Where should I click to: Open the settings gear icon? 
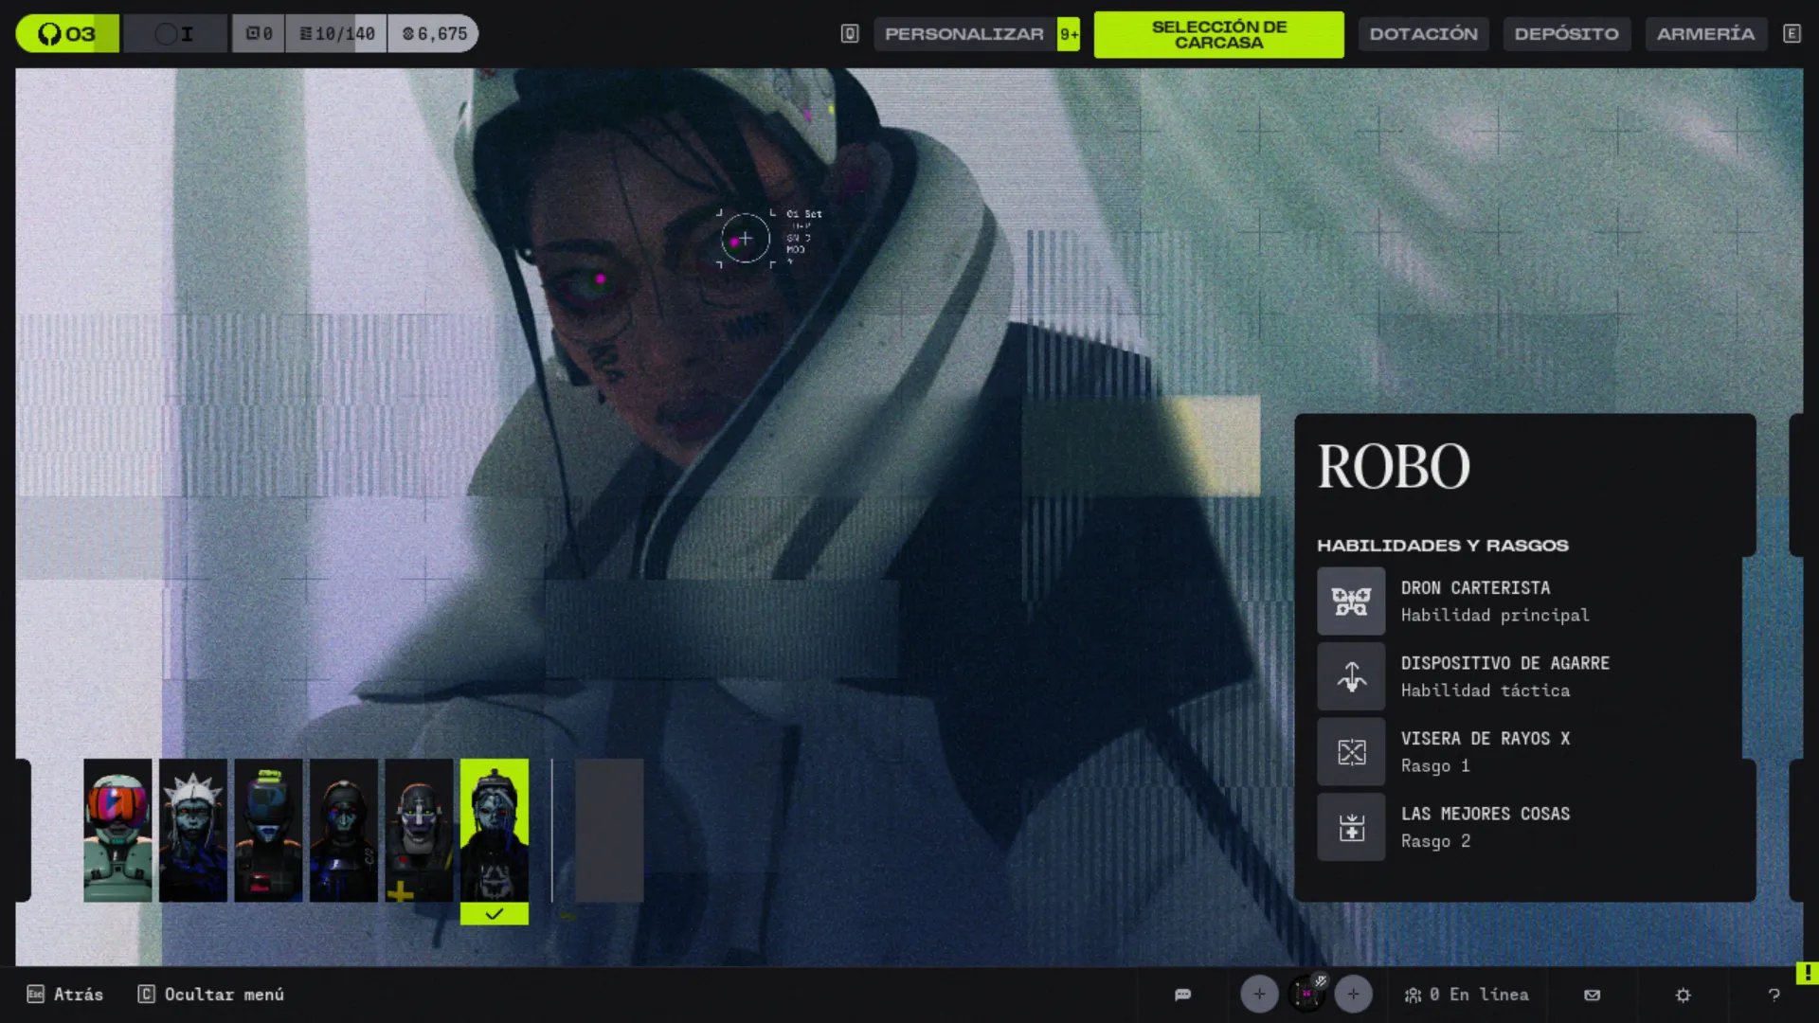pyautogui.click(x=1683, y=995)
